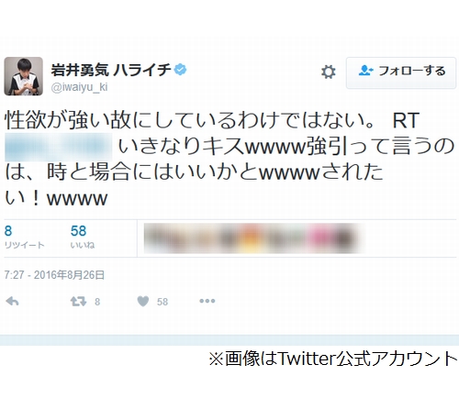Click the like count 58 beside heart
This screenshot has width=459, height=409.
click(162, 302)
